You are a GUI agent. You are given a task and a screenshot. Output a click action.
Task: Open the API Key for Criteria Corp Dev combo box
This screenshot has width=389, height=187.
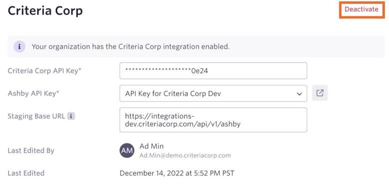coord(213,93)
